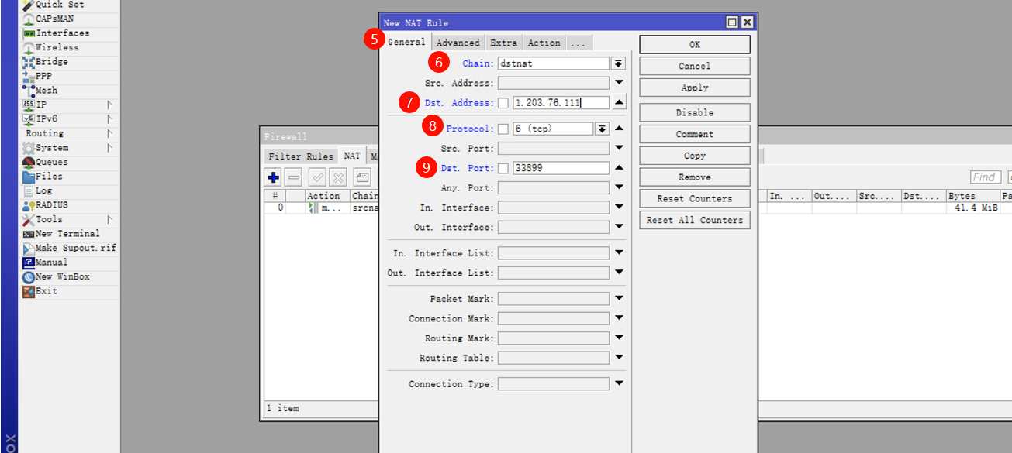This screenshot has height=453, width=1012.
Task: Collapse the Dst. Address field arrow
Action: pyautogui.click(x=619, y=102)
